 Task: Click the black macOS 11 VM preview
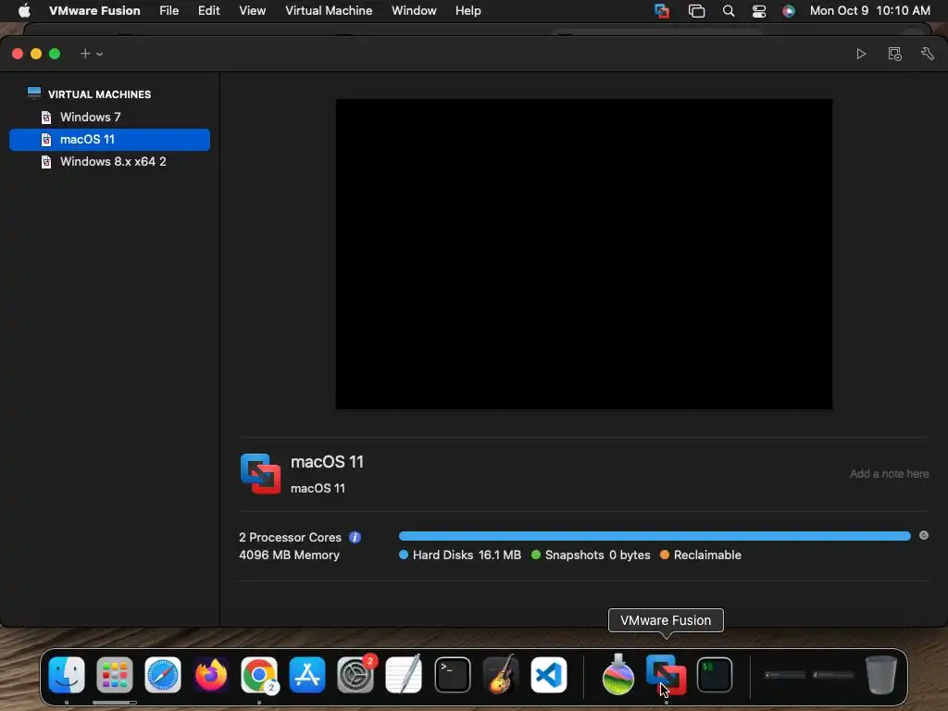pyautogui.click(x=584, y=254)
